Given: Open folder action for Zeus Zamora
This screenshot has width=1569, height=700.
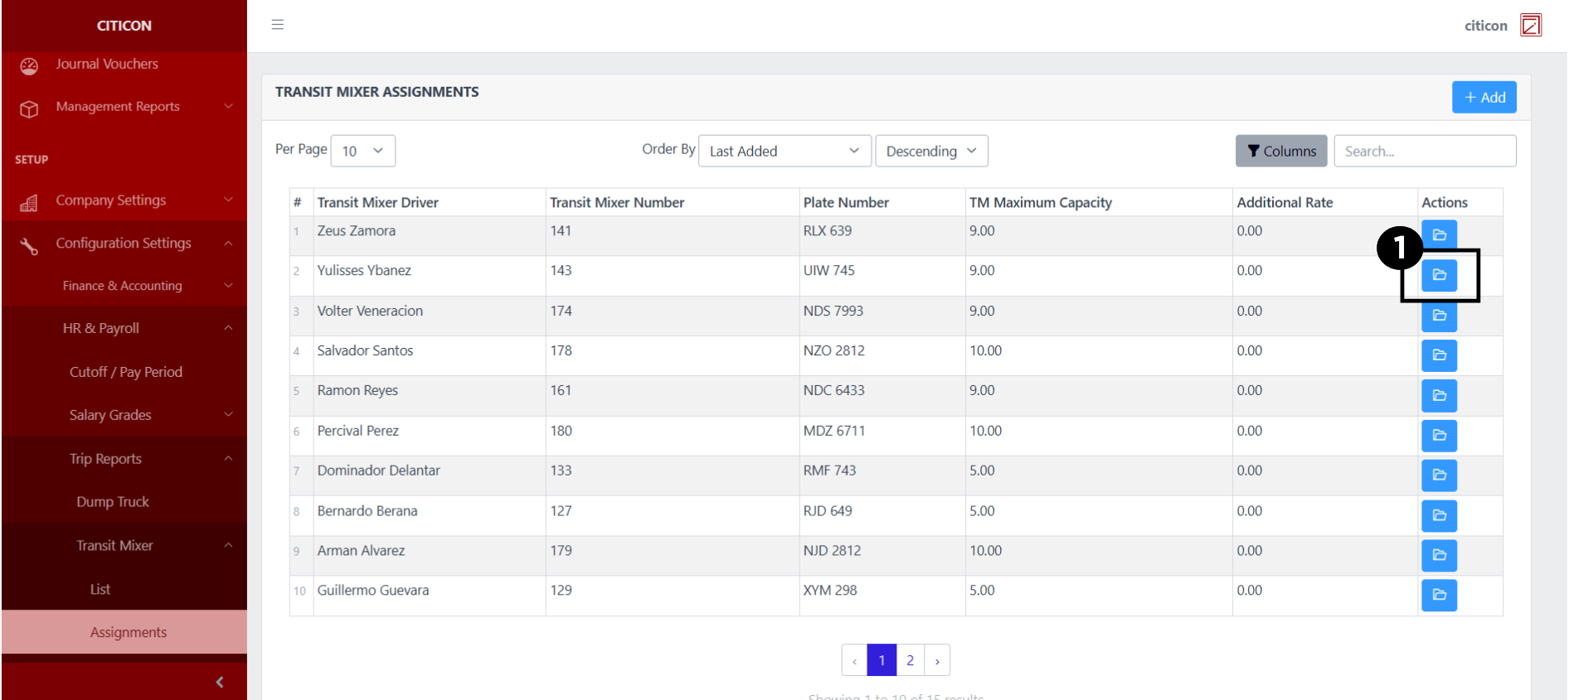Looking at the screenshot, I should 1439,234.
